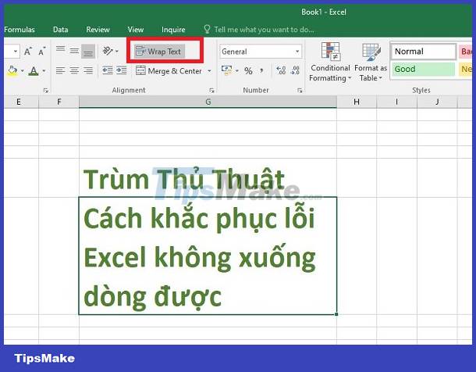The width and height of the screenshot is (476, 372).
Task: Click Merge & Center
Action: (169, 71)
